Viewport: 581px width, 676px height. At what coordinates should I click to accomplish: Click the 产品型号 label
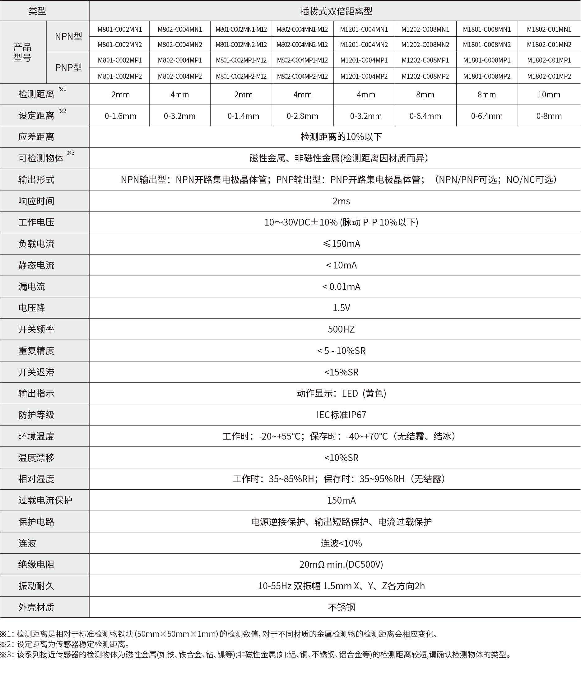(x=22, y=52)
